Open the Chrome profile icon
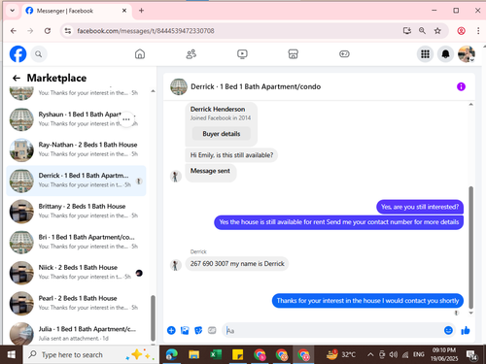This screenshot has width=486, height=364. 462,31
